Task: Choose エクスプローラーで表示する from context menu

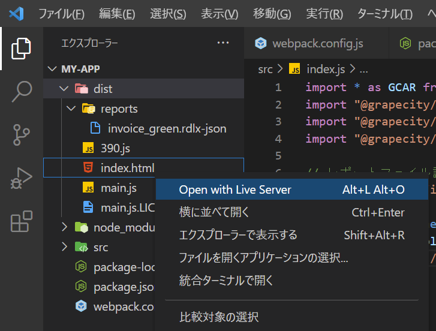Action: click(292, 235)
